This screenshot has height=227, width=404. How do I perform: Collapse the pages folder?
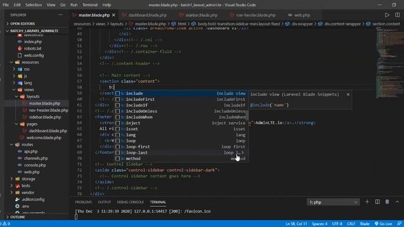(x=32, y=124)
